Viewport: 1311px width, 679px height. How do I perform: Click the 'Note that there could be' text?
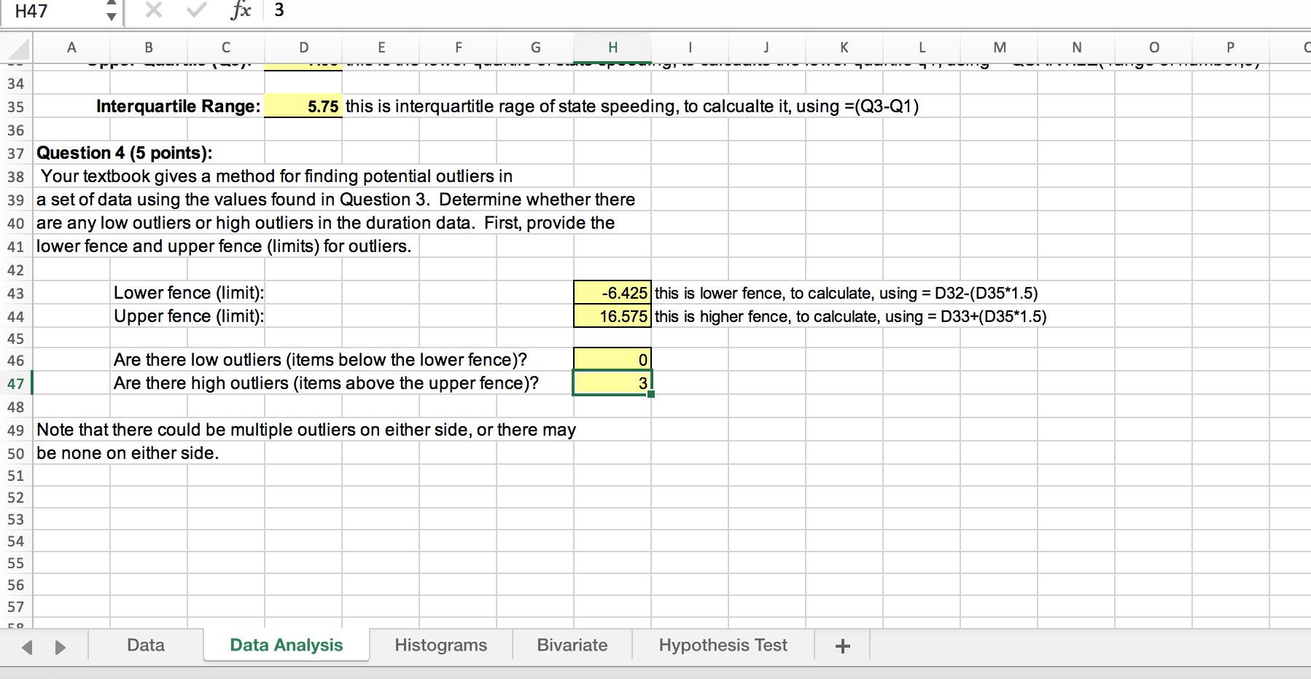point(306,430)
